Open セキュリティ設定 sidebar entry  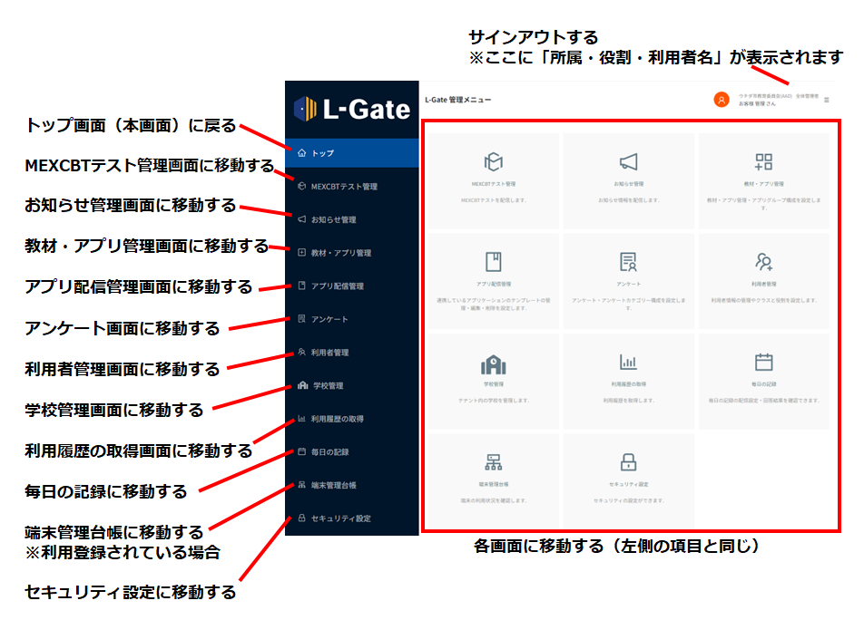pos(351,518)
